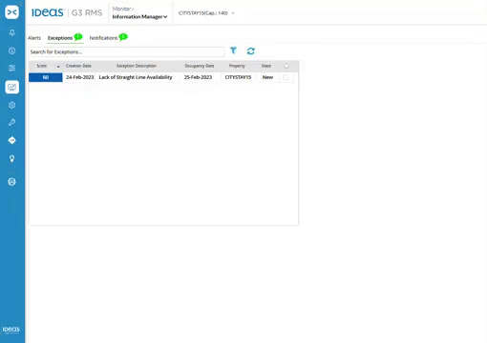The image size is (487, 343).
Task: Expand the Information Manager dropdown
Action: [139, 16]
